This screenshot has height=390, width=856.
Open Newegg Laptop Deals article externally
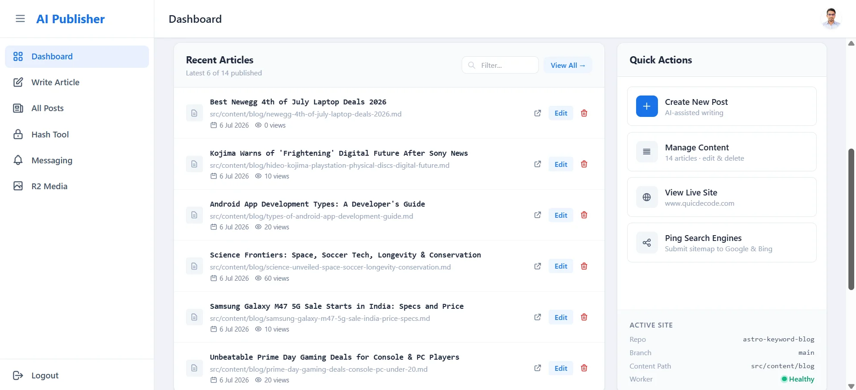tap(538, 113)
